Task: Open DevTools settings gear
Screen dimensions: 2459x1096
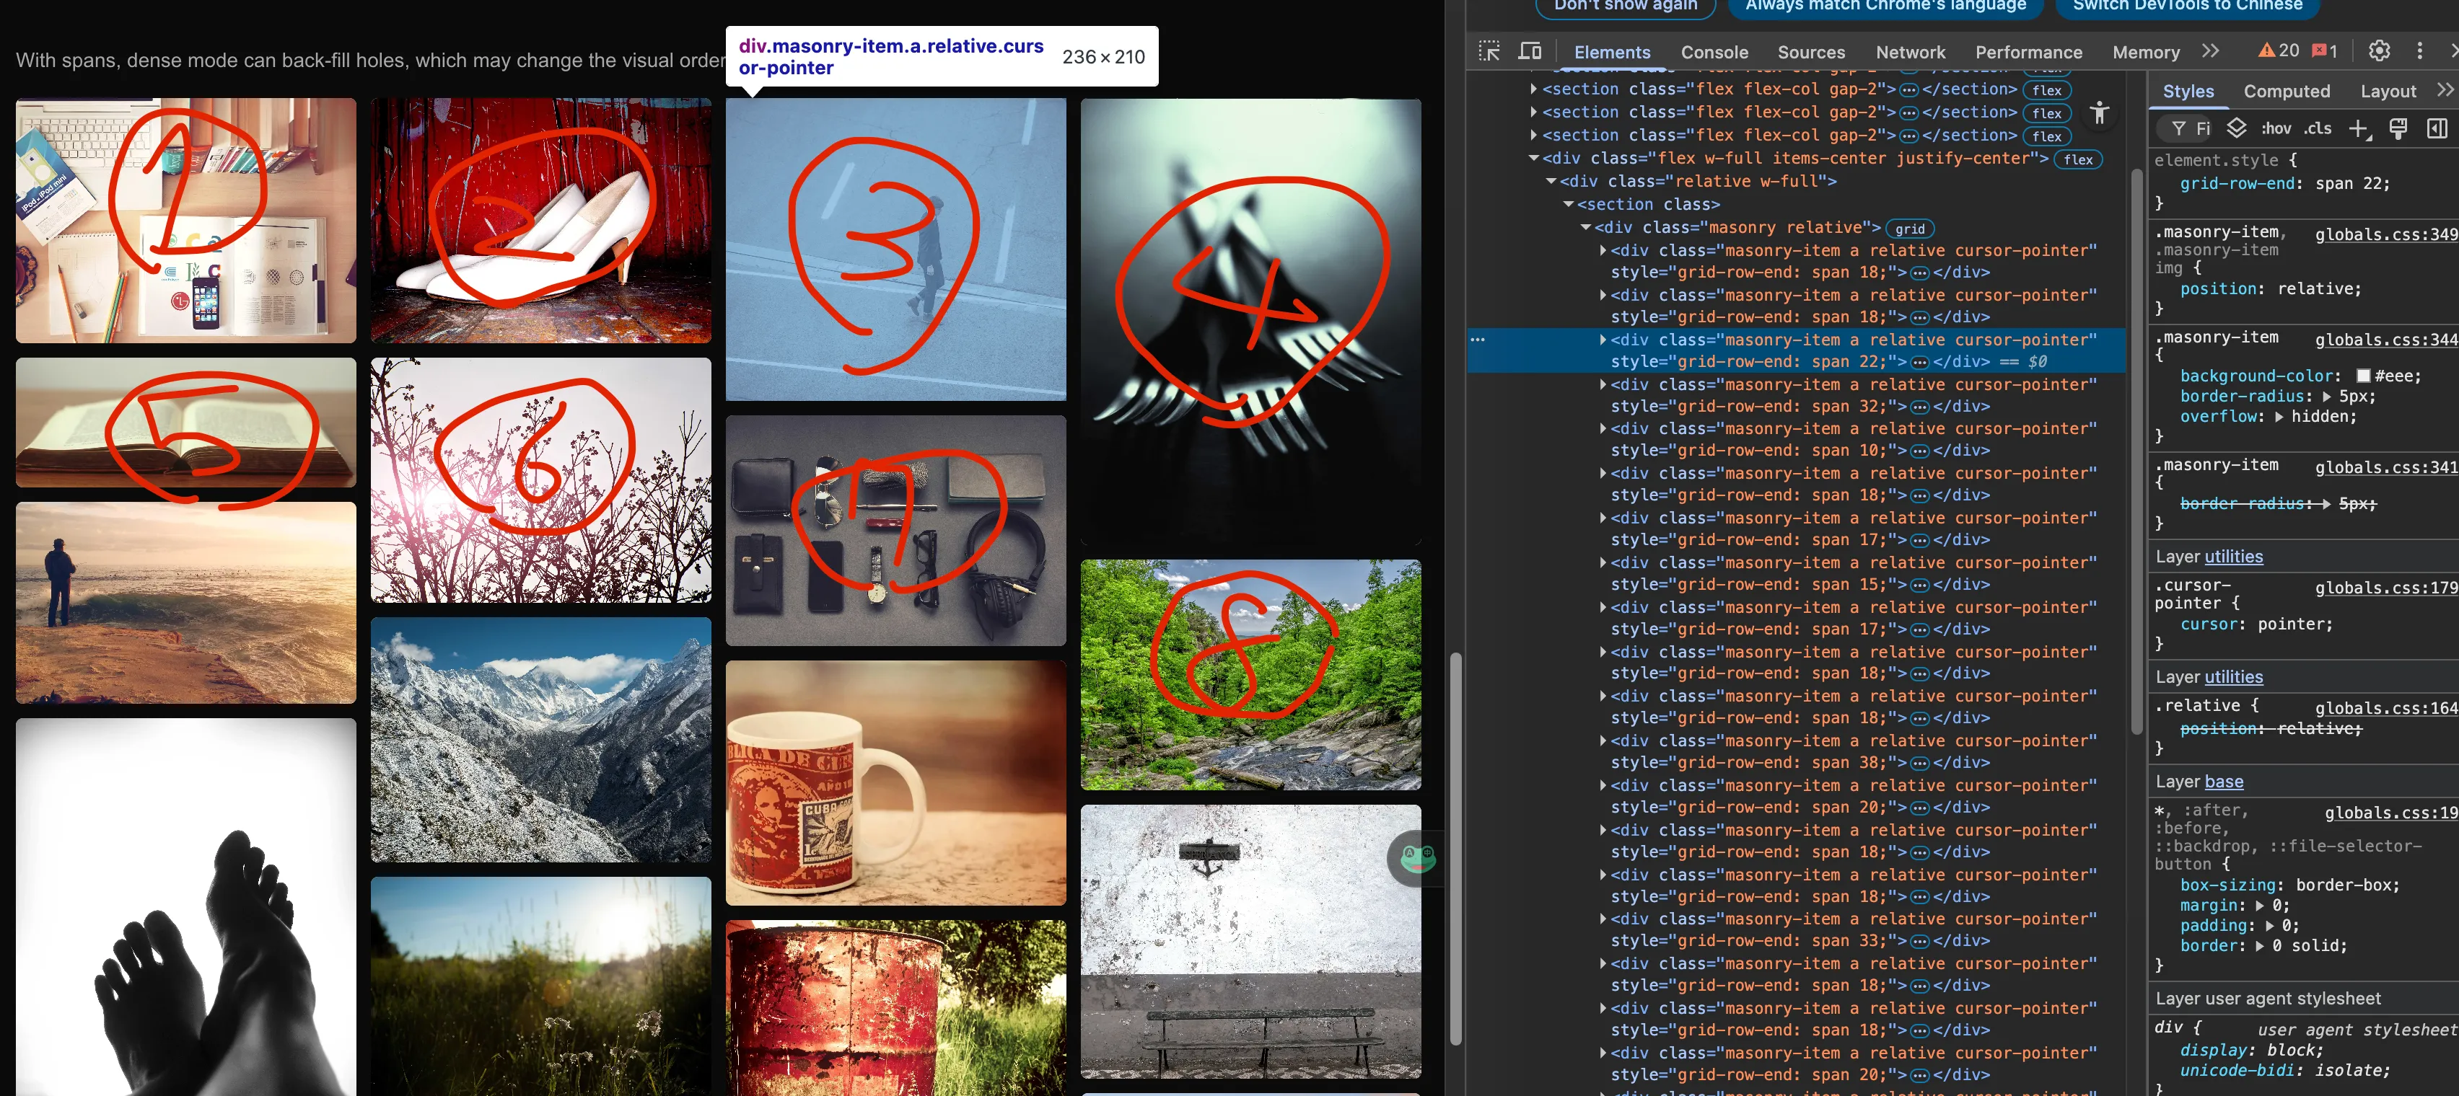Action: click(x=2379, y=50)
